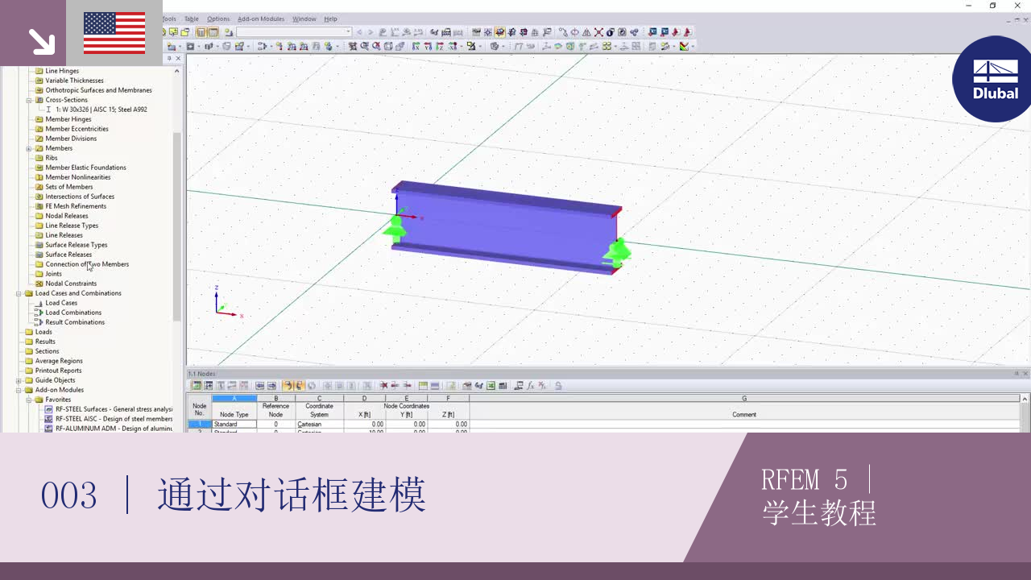Collapse the Favorites folder node

[29, 400]
